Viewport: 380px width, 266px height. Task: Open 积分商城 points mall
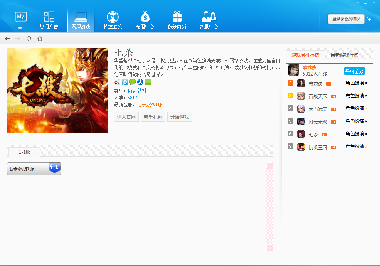[177, 20]
